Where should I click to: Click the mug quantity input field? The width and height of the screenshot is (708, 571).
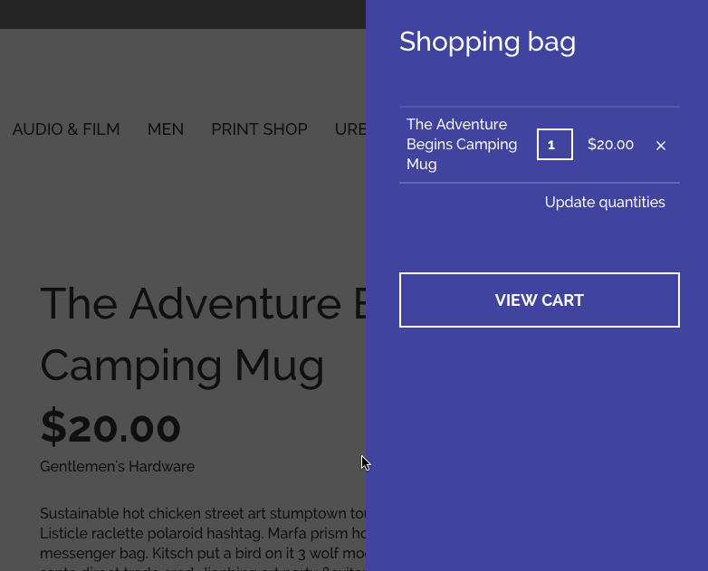554,145
